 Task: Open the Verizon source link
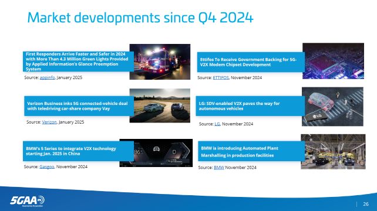pos(49,122)
